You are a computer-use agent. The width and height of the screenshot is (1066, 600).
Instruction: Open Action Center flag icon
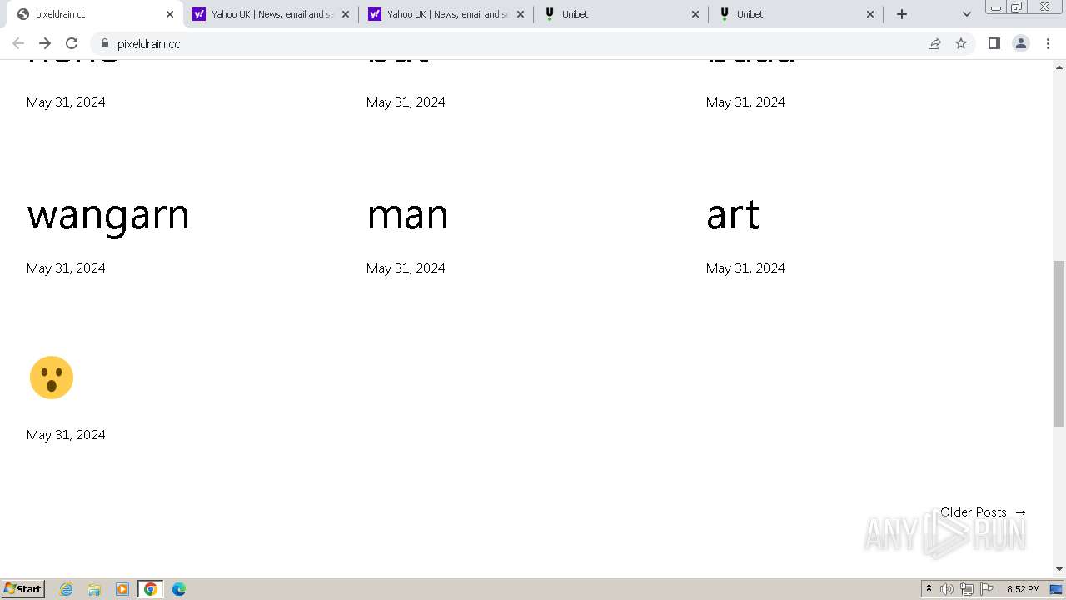point(987,589)
